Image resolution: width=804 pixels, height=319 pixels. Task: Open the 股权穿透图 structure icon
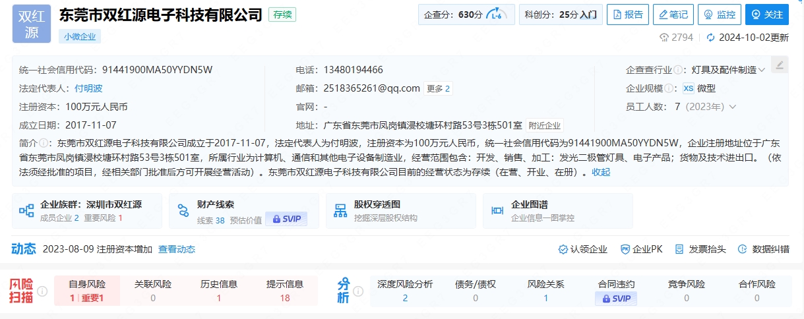[x=340, y=211]
